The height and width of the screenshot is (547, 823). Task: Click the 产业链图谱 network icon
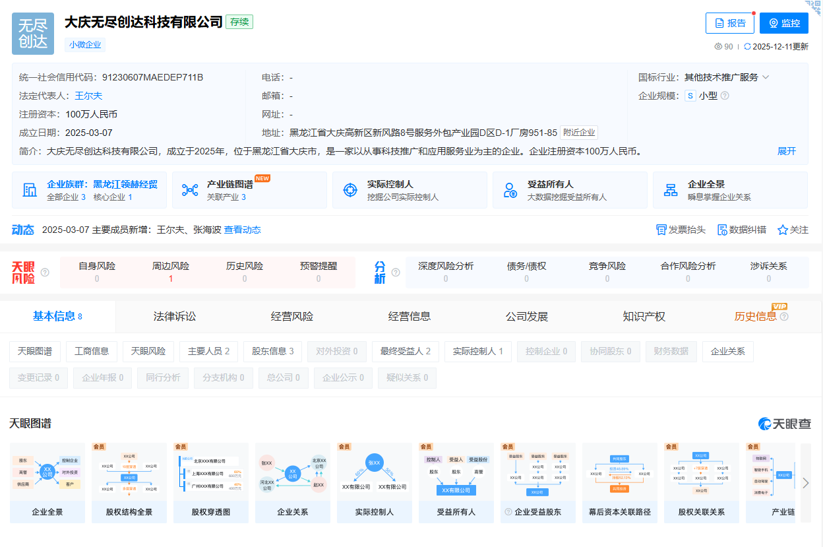190,190
